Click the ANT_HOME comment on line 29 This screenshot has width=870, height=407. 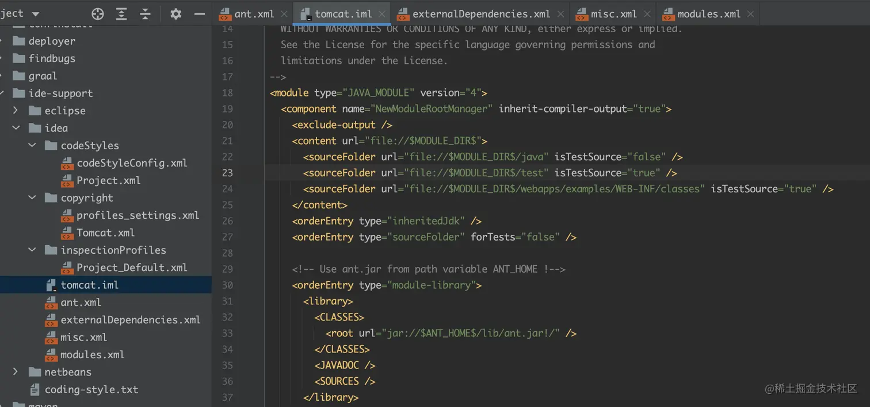429,269
